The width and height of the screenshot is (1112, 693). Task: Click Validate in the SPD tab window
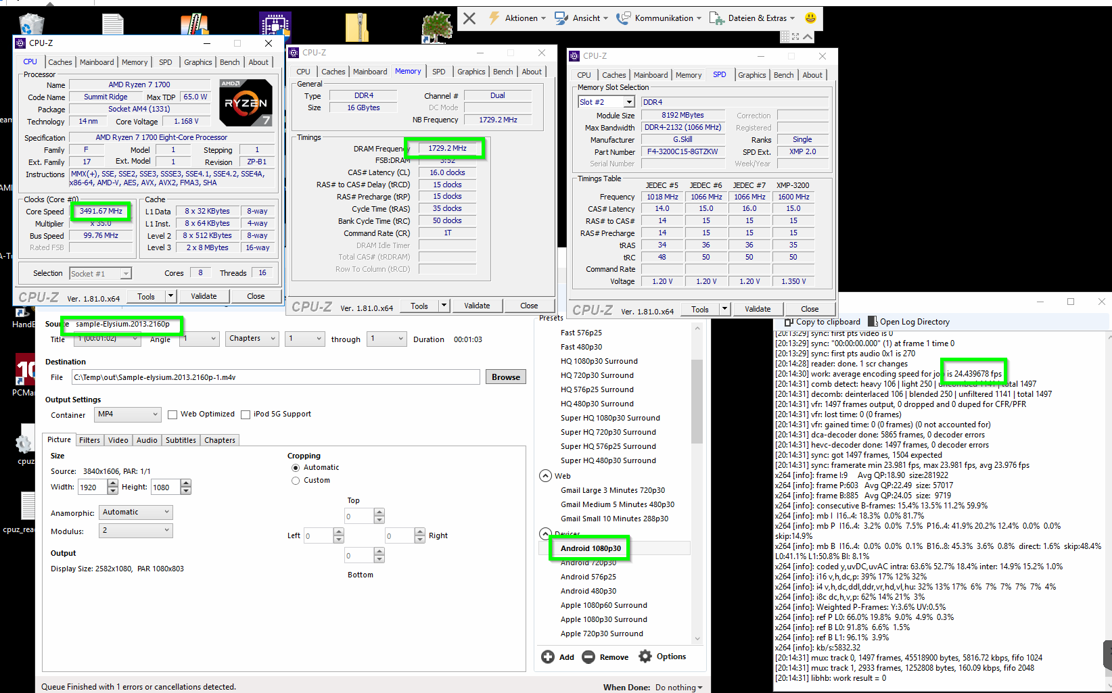pos(758,309)
